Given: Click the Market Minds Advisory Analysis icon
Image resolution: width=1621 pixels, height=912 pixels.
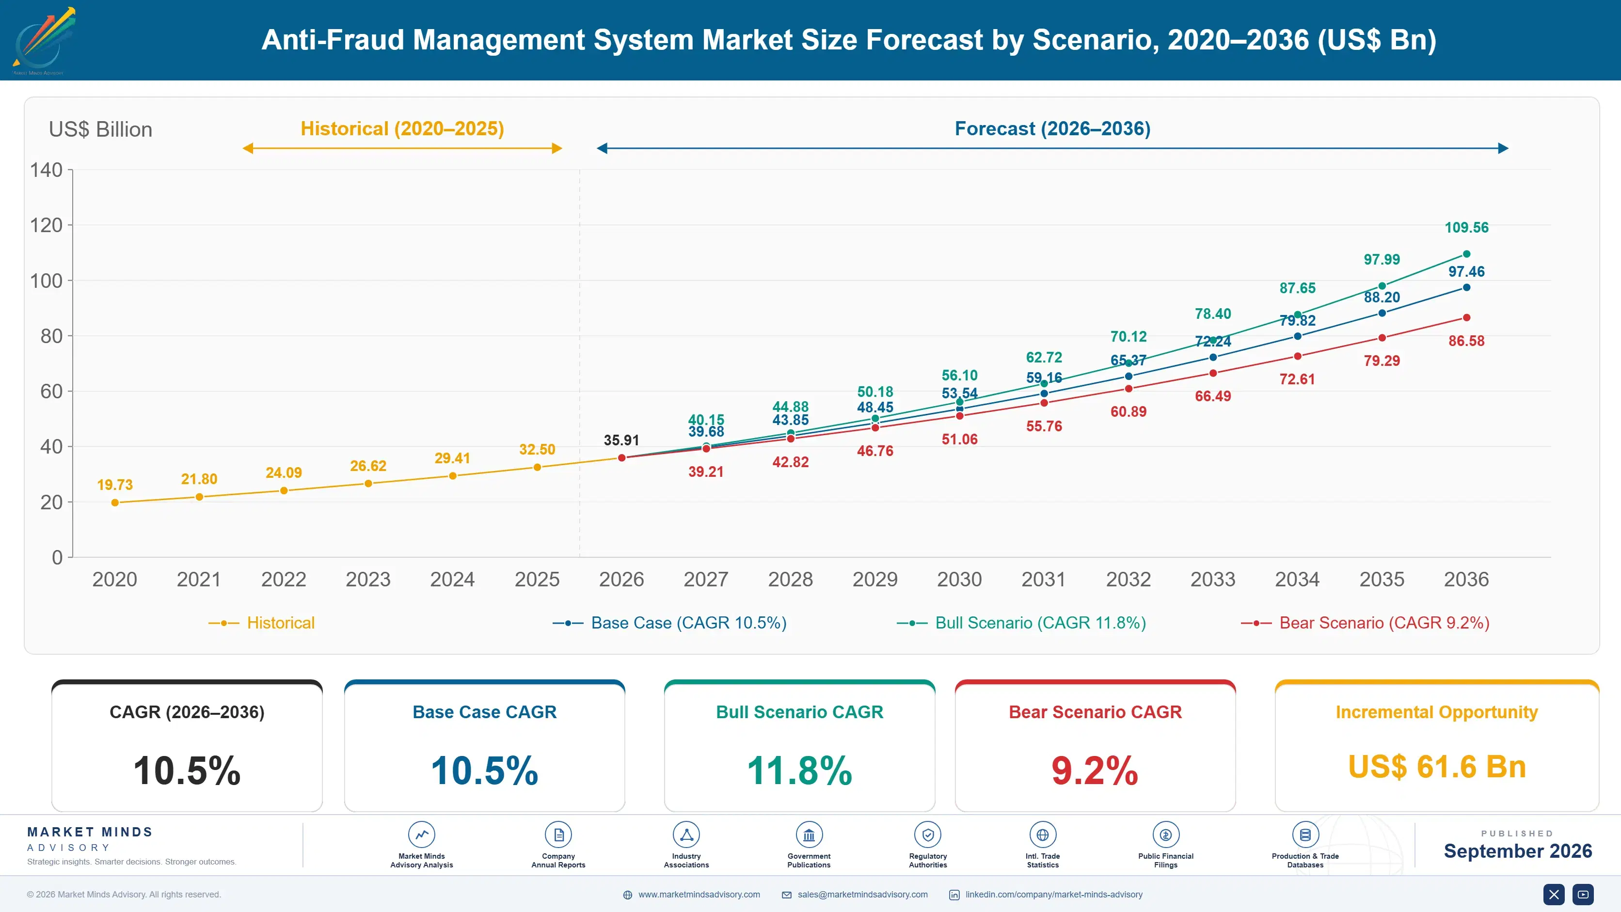Looking at the screenshot, I should [422, 834].
